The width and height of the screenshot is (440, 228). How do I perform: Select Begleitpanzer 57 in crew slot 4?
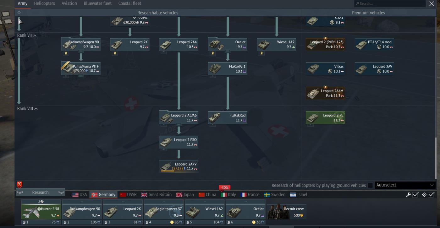click(164, 212)
